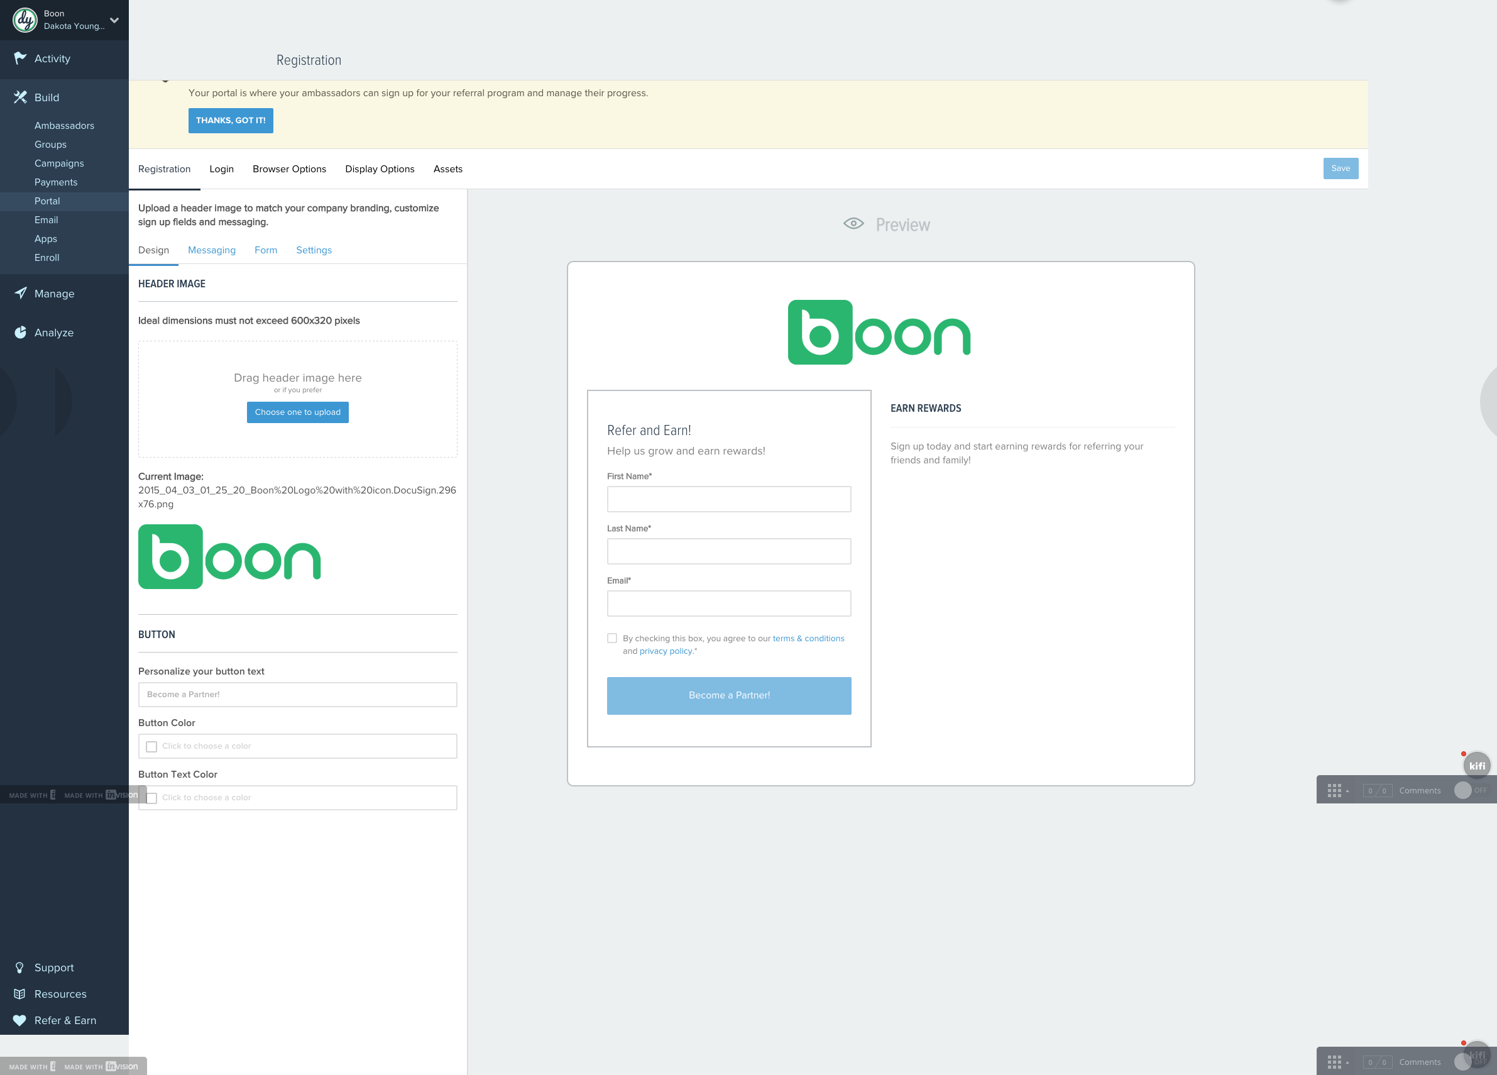The width and height of the screenshot is (1497, 1075).
Task: Switch to the Login tab
Action: [x=222, y=169]
